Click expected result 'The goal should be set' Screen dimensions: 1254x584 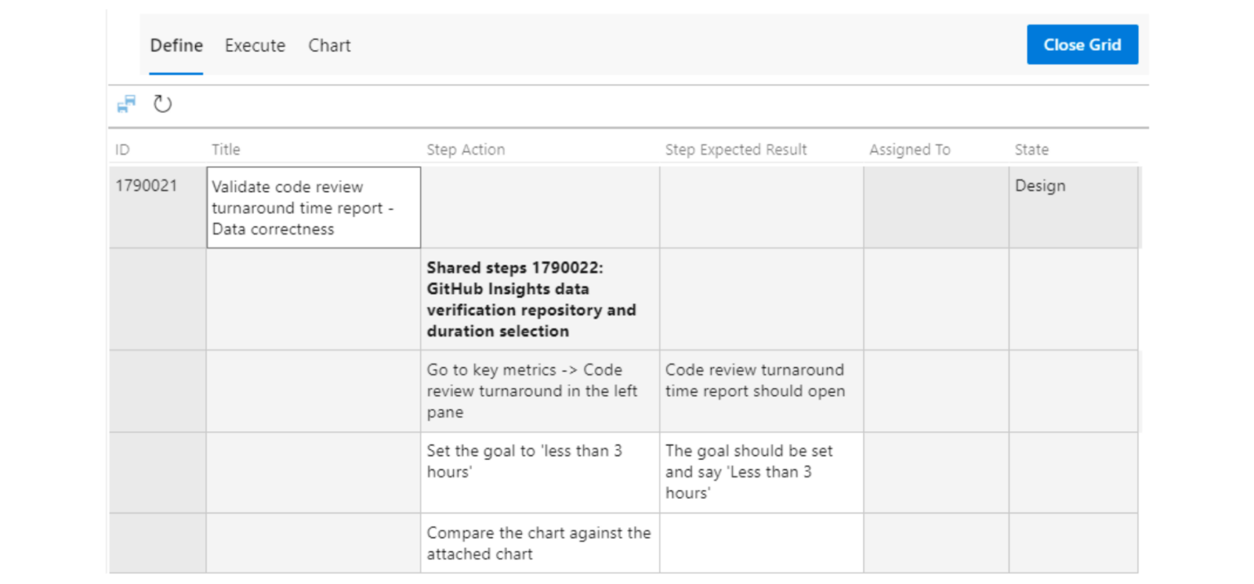pos(758,472)
